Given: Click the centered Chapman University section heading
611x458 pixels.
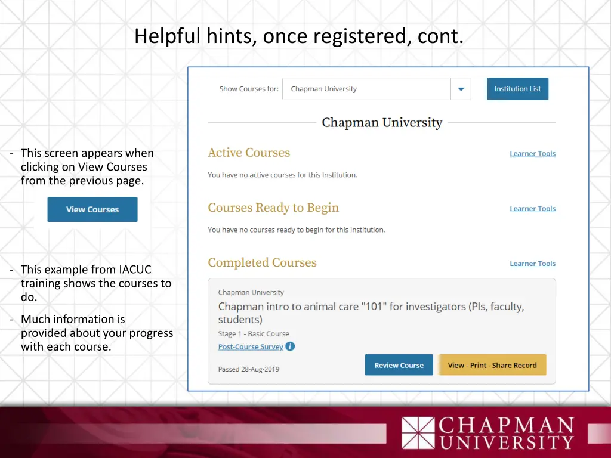Looking at the screenshot, I should click(x=382, y=123).
